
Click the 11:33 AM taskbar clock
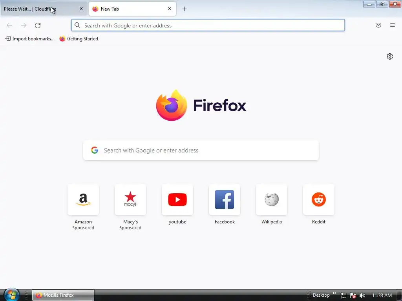point(382,296)
